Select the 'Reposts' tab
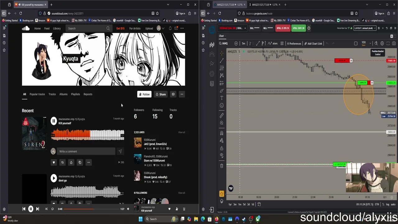The height and width of the screenshot is (224, 398). (88, 94)
